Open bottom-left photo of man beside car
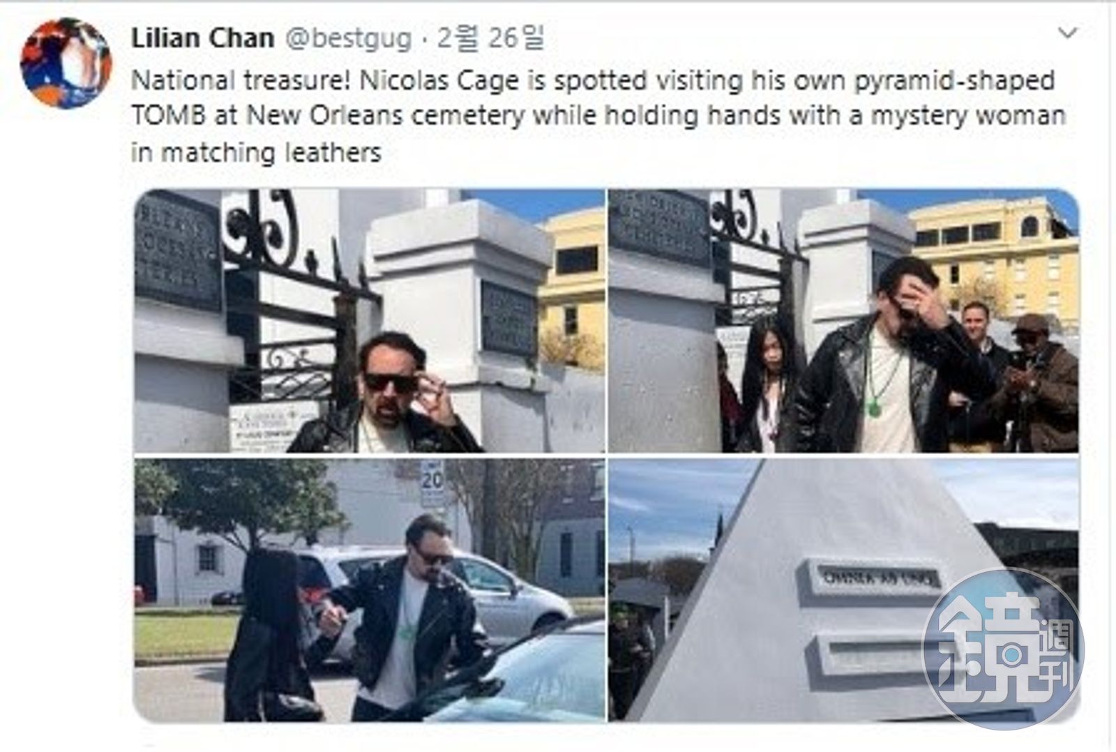 tap(370, 590)
